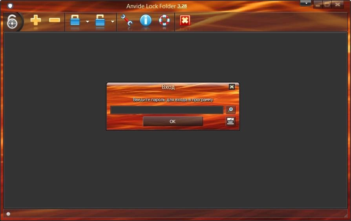Open settings with the wrench icon

coord(127,20)
